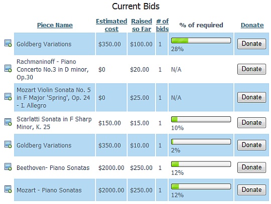Viewport: 271px width, 204px height.
Task: Click the 12% progress bar for Beethoven sonatas
Action: coord(201,164)
